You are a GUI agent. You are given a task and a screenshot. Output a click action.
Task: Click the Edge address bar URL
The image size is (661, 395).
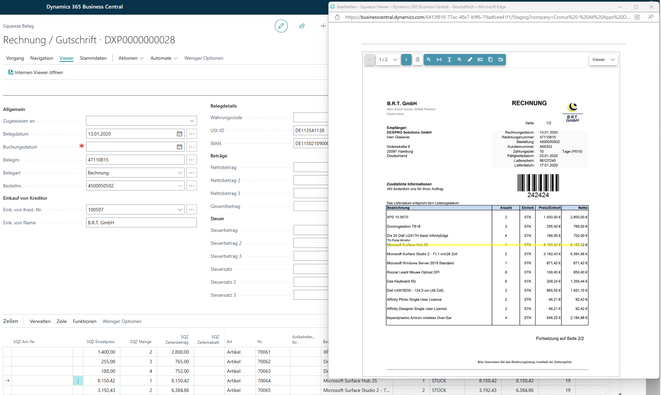pos(487,17)
